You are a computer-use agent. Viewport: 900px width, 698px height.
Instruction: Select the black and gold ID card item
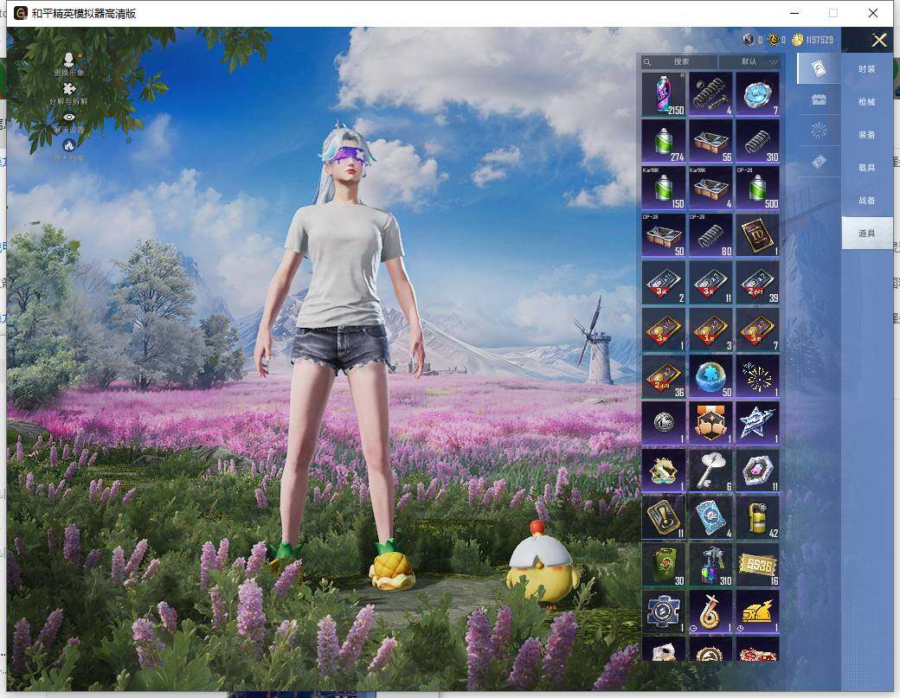point(758,235)
